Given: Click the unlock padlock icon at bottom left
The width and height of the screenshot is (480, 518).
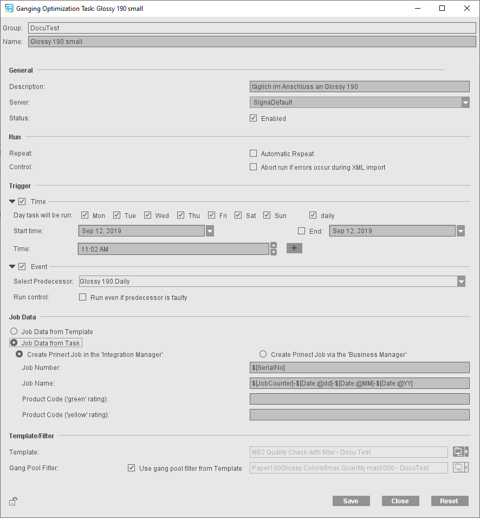Looking at the screenshot, I should coord(13,501).
